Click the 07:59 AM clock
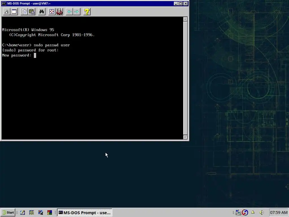 coord(279,212)
